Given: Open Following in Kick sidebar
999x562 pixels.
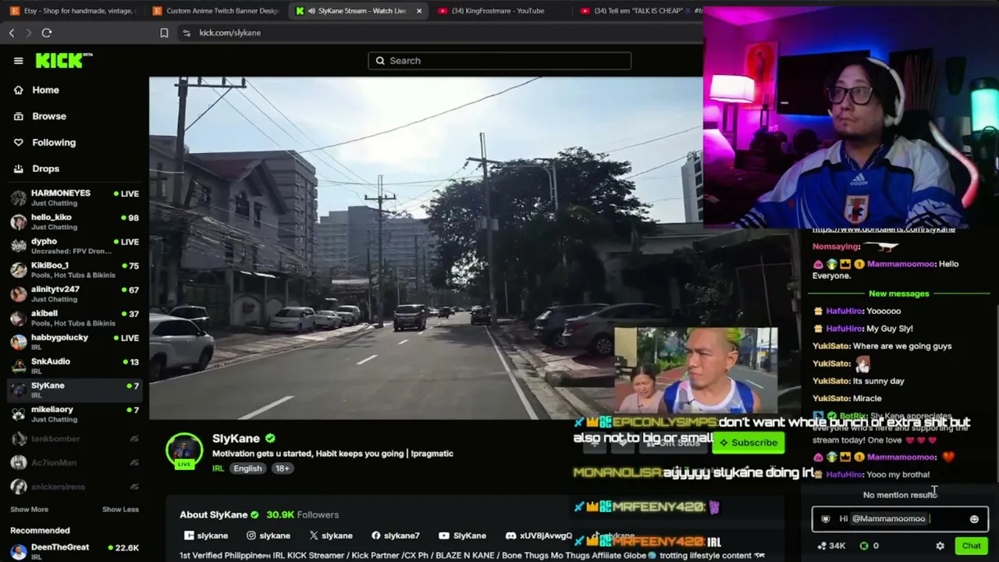Looking at the screenshot, I should pyautogui.click(x=54, y=142).
